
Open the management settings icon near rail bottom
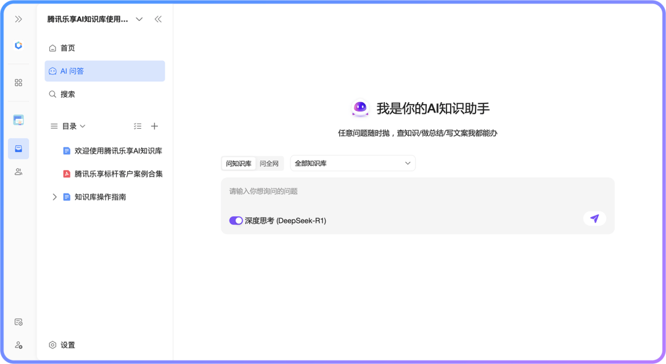point(18,322)
